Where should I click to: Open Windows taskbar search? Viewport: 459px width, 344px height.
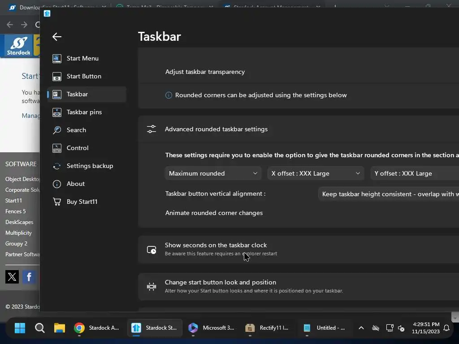[x=40, y=328]
